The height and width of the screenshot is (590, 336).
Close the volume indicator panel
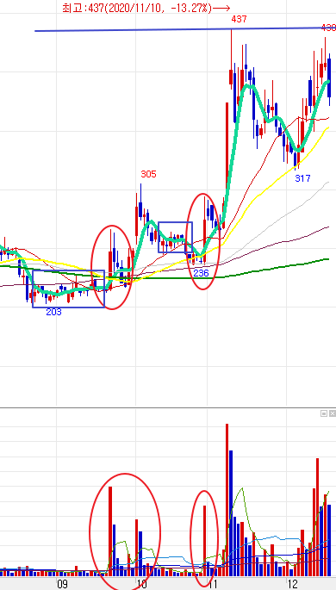[333, 413]
